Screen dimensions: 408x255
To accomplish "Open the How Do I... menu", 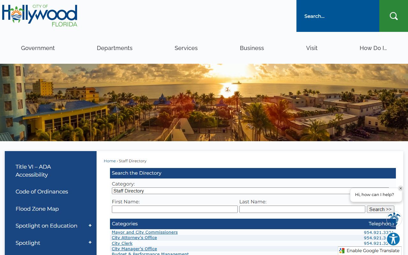I will (373, 48).
